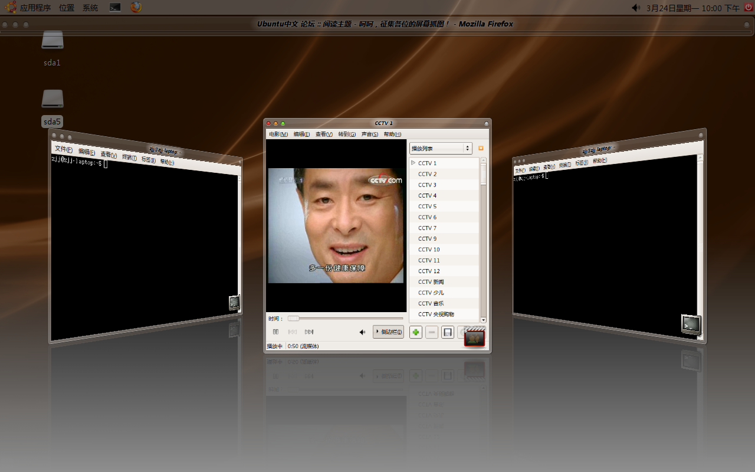The height and width of the screenshot is (472, 755).
Task: Launch Firefox from top panel icon
Action: [x=136, y=7]
